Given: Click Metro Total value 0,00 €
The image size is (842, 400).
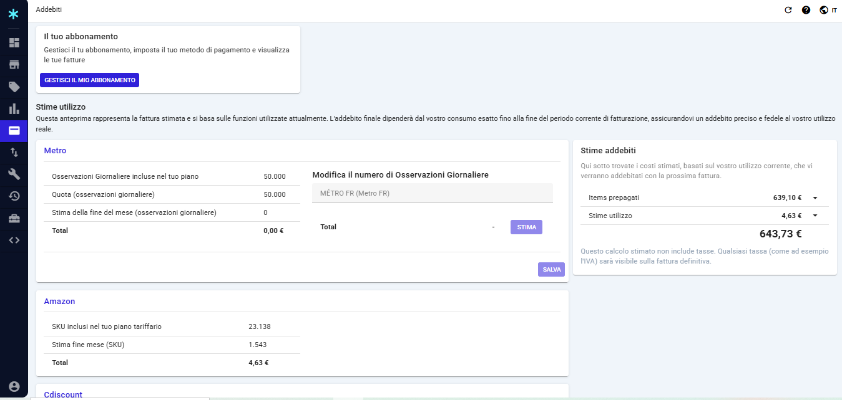Looking at the screenshot, I should 273,231.
